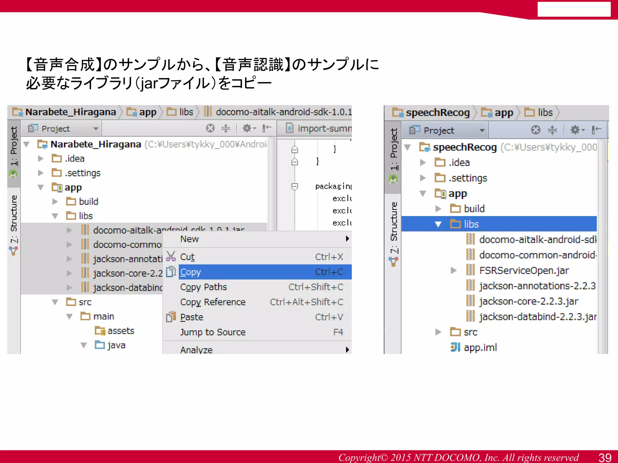Click the Narabete_Hiragana project tree vertical scrollbar

pos(272,184)
